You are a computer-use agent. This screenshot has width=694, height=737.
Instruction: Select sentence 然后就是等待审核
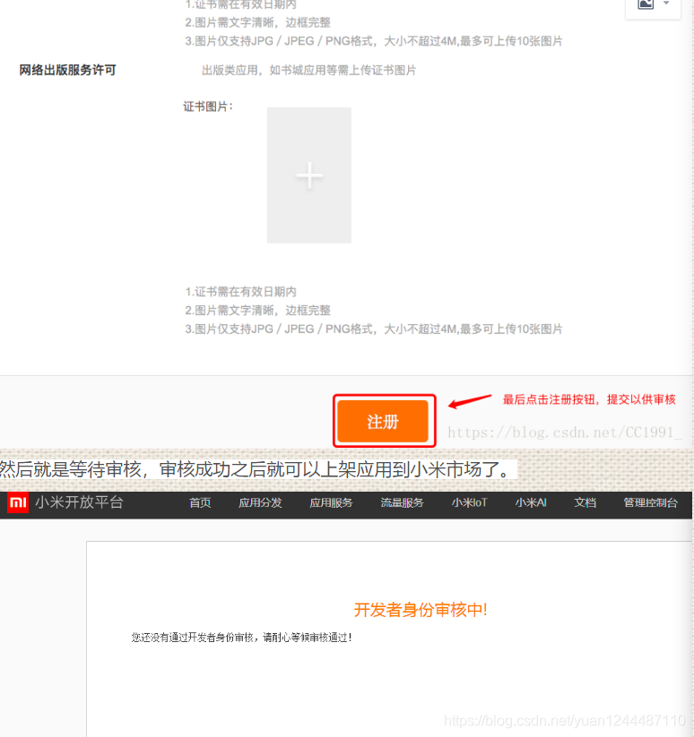pyautogui.click(x=71, y=469)
